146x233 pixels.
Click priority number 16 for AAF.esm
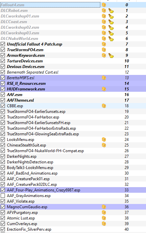pyautogui.click(x=127, y=95)
